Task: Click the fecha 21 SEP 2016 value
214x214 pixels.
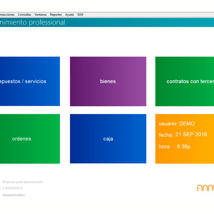Action: pyautogui.click(x=191, y=135)
